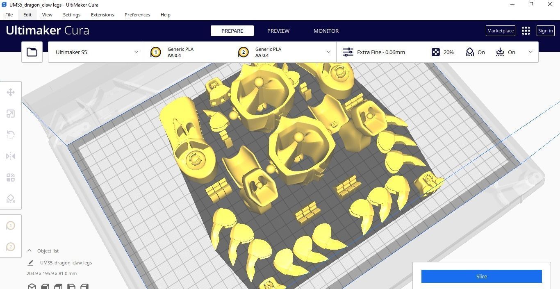
Task: Collapse the Object list
Action: (x=30, y=250)
